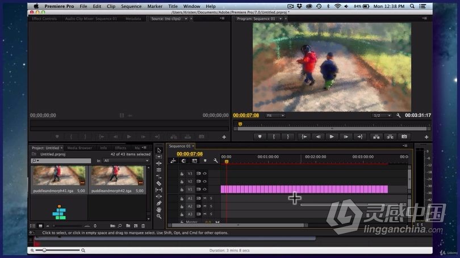Image resolution: width=460 pixels, height=258 pixels.
Task: Open Program: Sequence 01 dropdown arrow
Action: [x=281, y=19]
